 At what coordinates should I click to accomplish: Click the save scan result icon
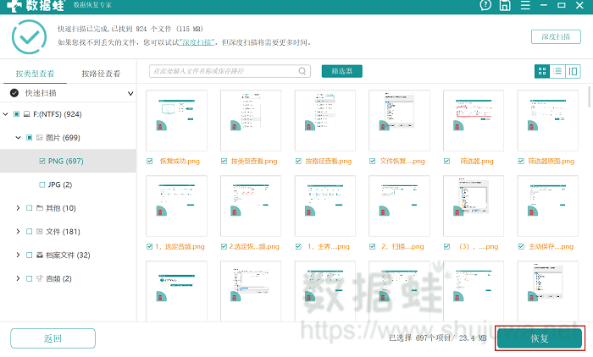[505, 5]
